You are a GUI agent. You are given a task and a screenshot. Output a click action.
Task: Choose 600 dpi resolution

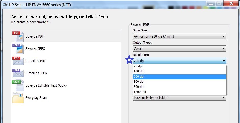click(179, 87)
